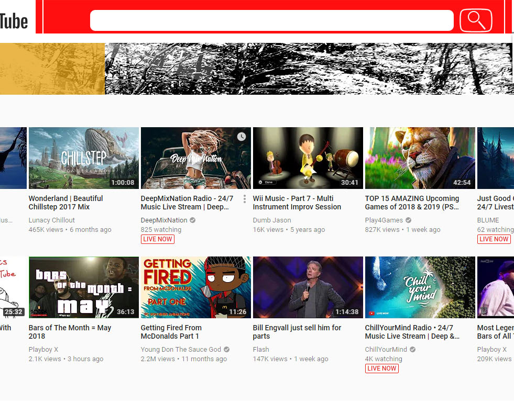The image size is (514, 402).
Task: Open the Chill Your Mind beach thumbnail
Action: pos(420,287)
